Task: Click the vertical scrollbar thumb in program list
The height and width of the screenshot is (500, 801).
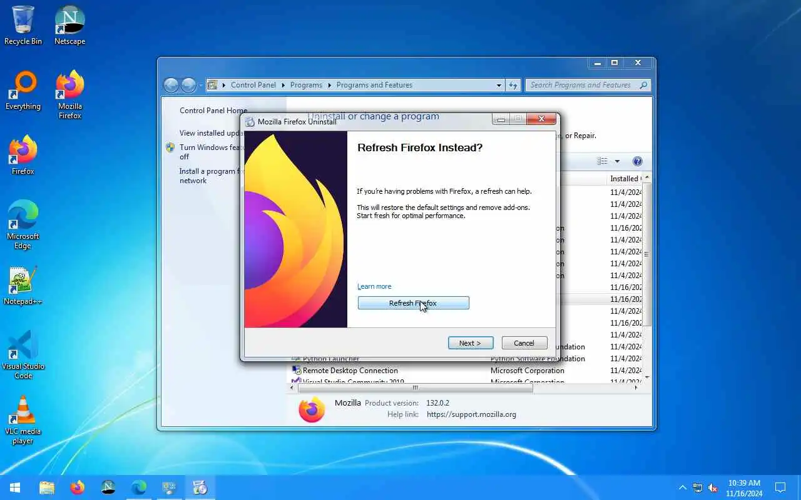Action: pos(647,255)
